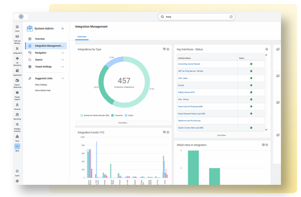Open the Data Catalog link
This screenshot has width=301, height=197.
[x=41, y=85]
